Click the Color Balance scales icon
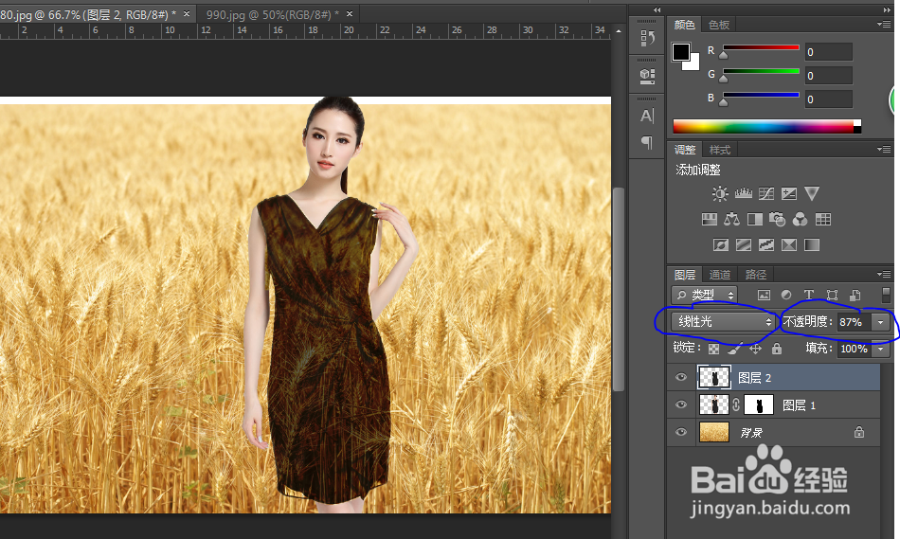The height and width of the screenshot is (539, 900). click(731, 220)
